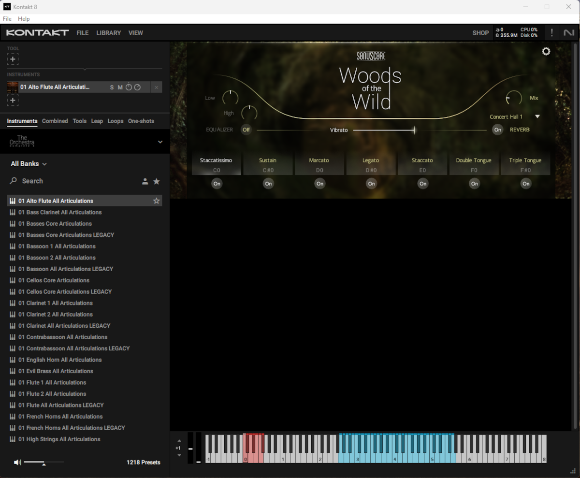Shift keyboard octave down arrow
Image resolution: width=580 pixels, height=478 pixels.
(x=179, y=455)
